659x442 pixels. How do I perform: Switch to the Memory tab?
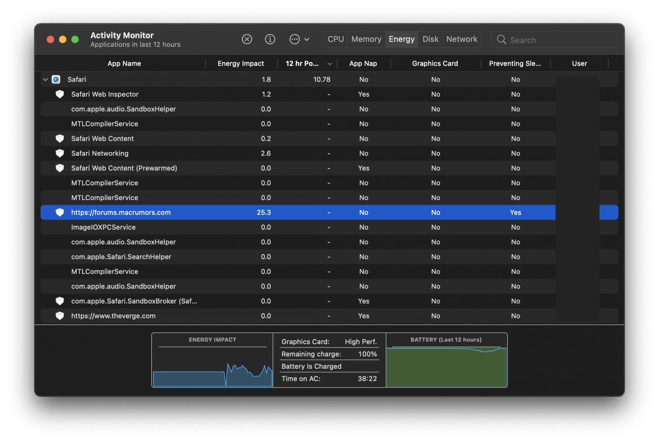click(366, 39)
